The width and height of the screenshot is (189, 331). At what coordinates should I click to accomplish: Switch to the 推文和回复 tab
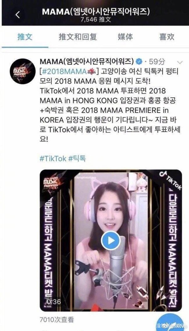point(78,37)
